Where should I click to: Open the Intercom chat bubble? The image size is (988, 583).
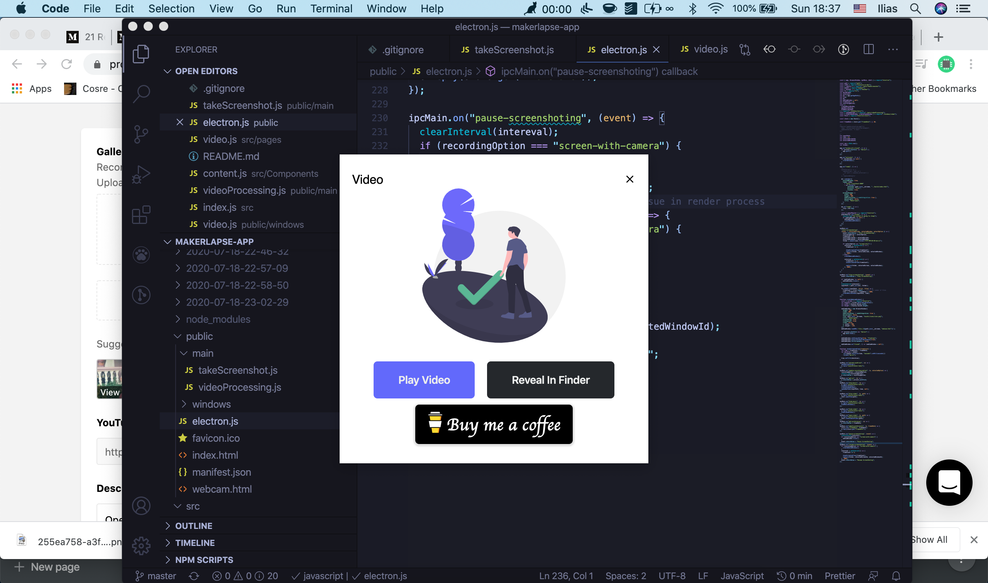click(x=949, y=483)
